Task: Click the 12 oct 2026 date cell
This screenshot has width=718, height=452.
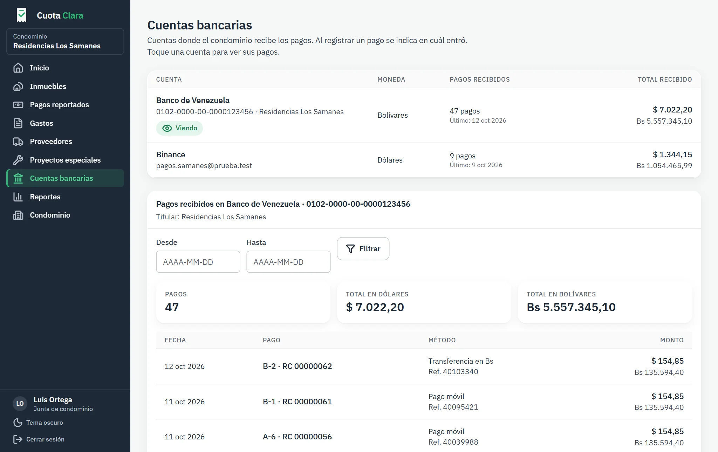Action: (185, 367)
